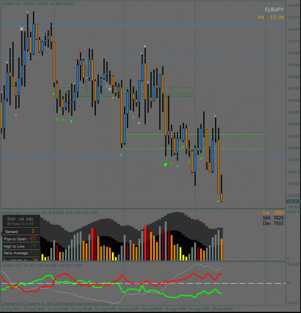301x313 pixels.
Task: Click the large white dot near chart top-left
Action: coord(21,29)
